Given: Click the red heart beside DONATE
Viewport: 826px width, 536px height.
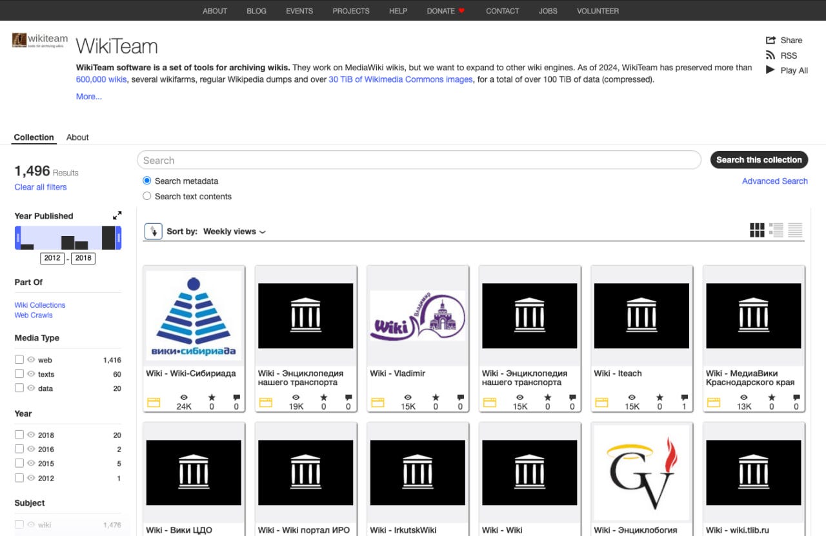Looking at the screenshot, I should coord(461,11).
